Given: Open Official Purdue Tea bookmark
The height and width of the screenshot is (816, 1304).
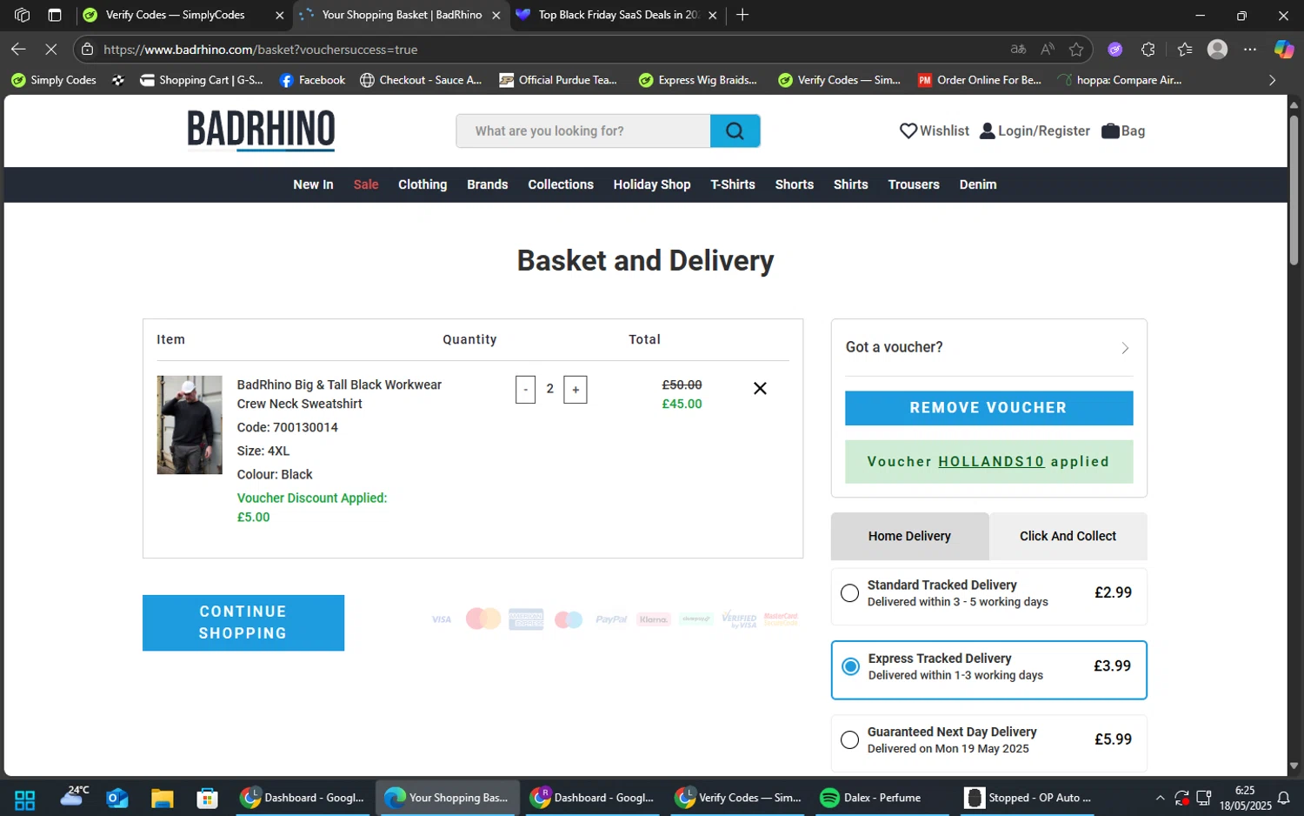Looking at the screenshot, I should [x=558, y=80].
